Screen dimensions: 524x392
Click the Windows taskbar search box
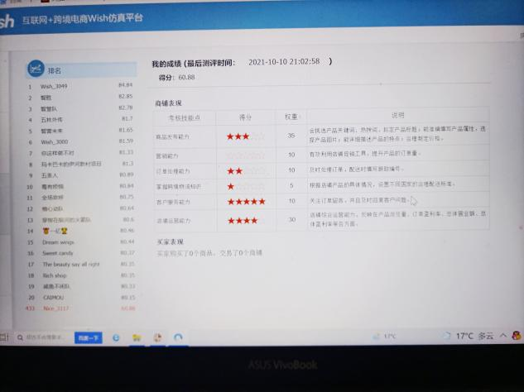[46, 337]
